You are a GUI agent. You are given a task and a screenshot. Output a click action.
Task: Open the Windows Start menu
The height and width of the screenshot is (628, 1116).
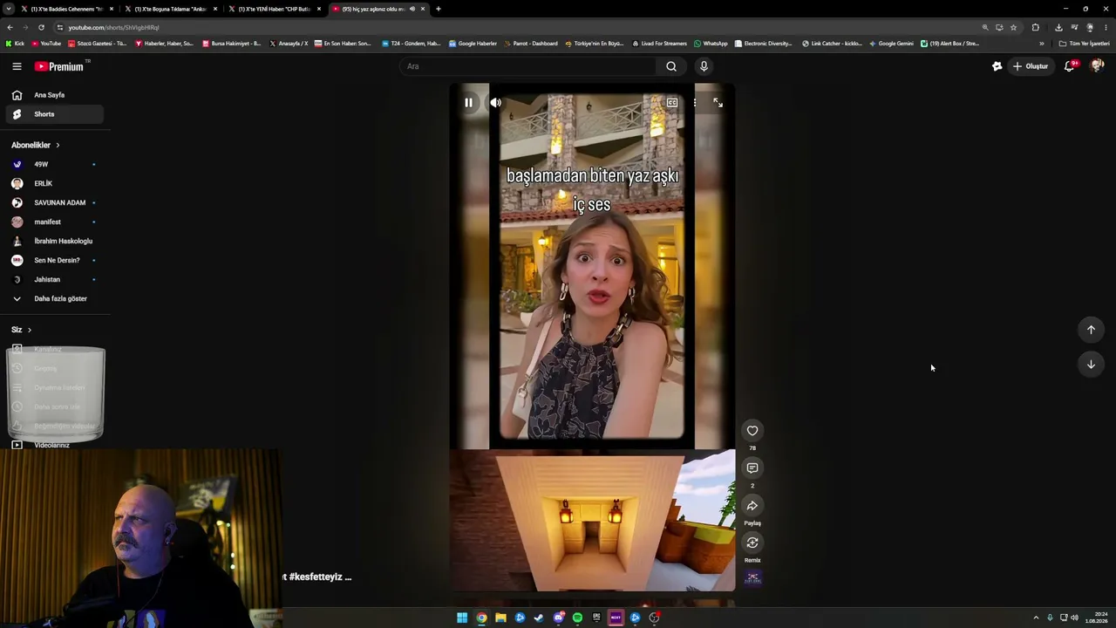462,618
